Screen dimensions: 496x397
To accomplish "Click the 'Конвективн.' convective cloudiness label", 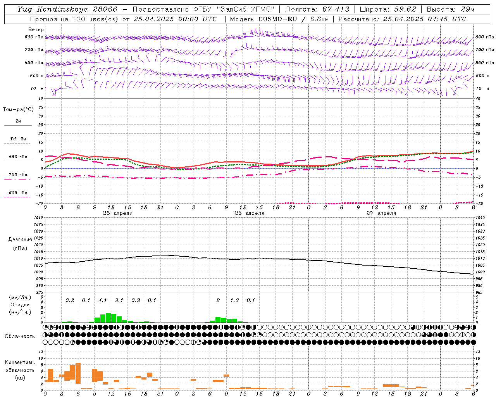I will (20, 362).
